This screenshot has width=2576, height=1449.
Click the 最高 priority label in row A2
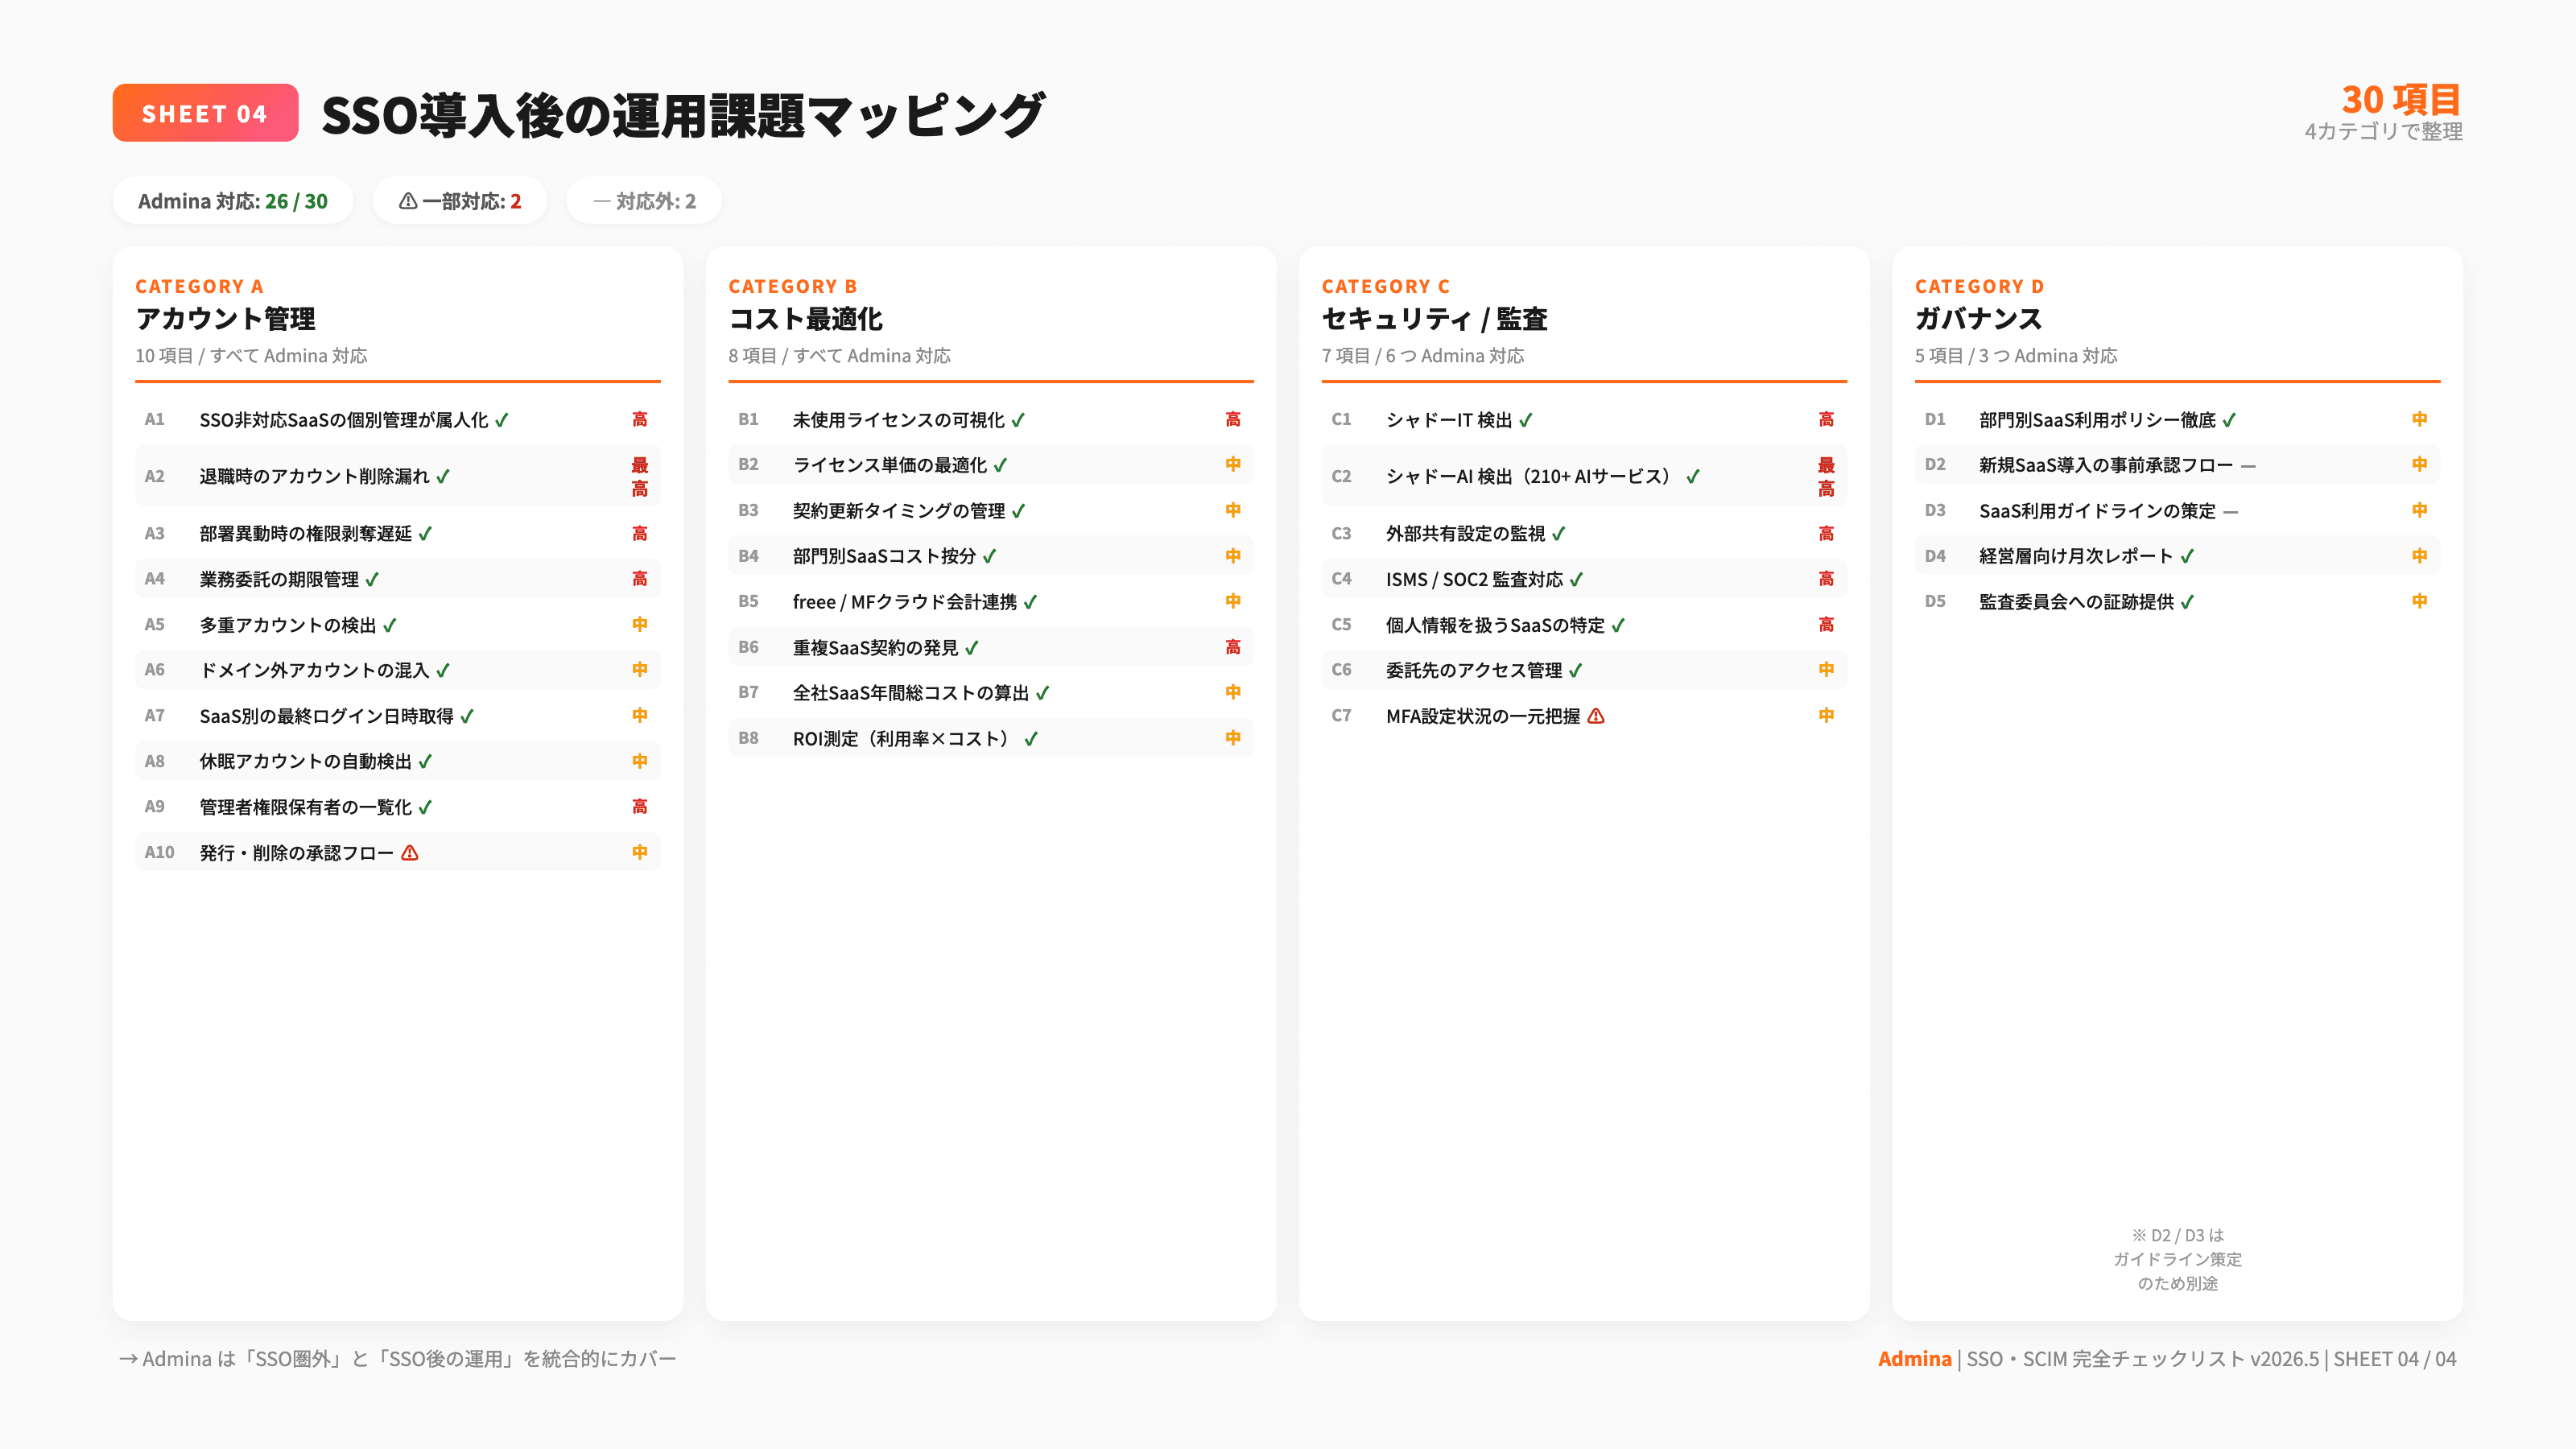click(640, 476)
